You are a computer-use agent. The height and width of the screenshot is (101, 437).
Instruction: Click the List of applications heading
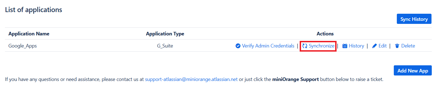click(34, 10)
